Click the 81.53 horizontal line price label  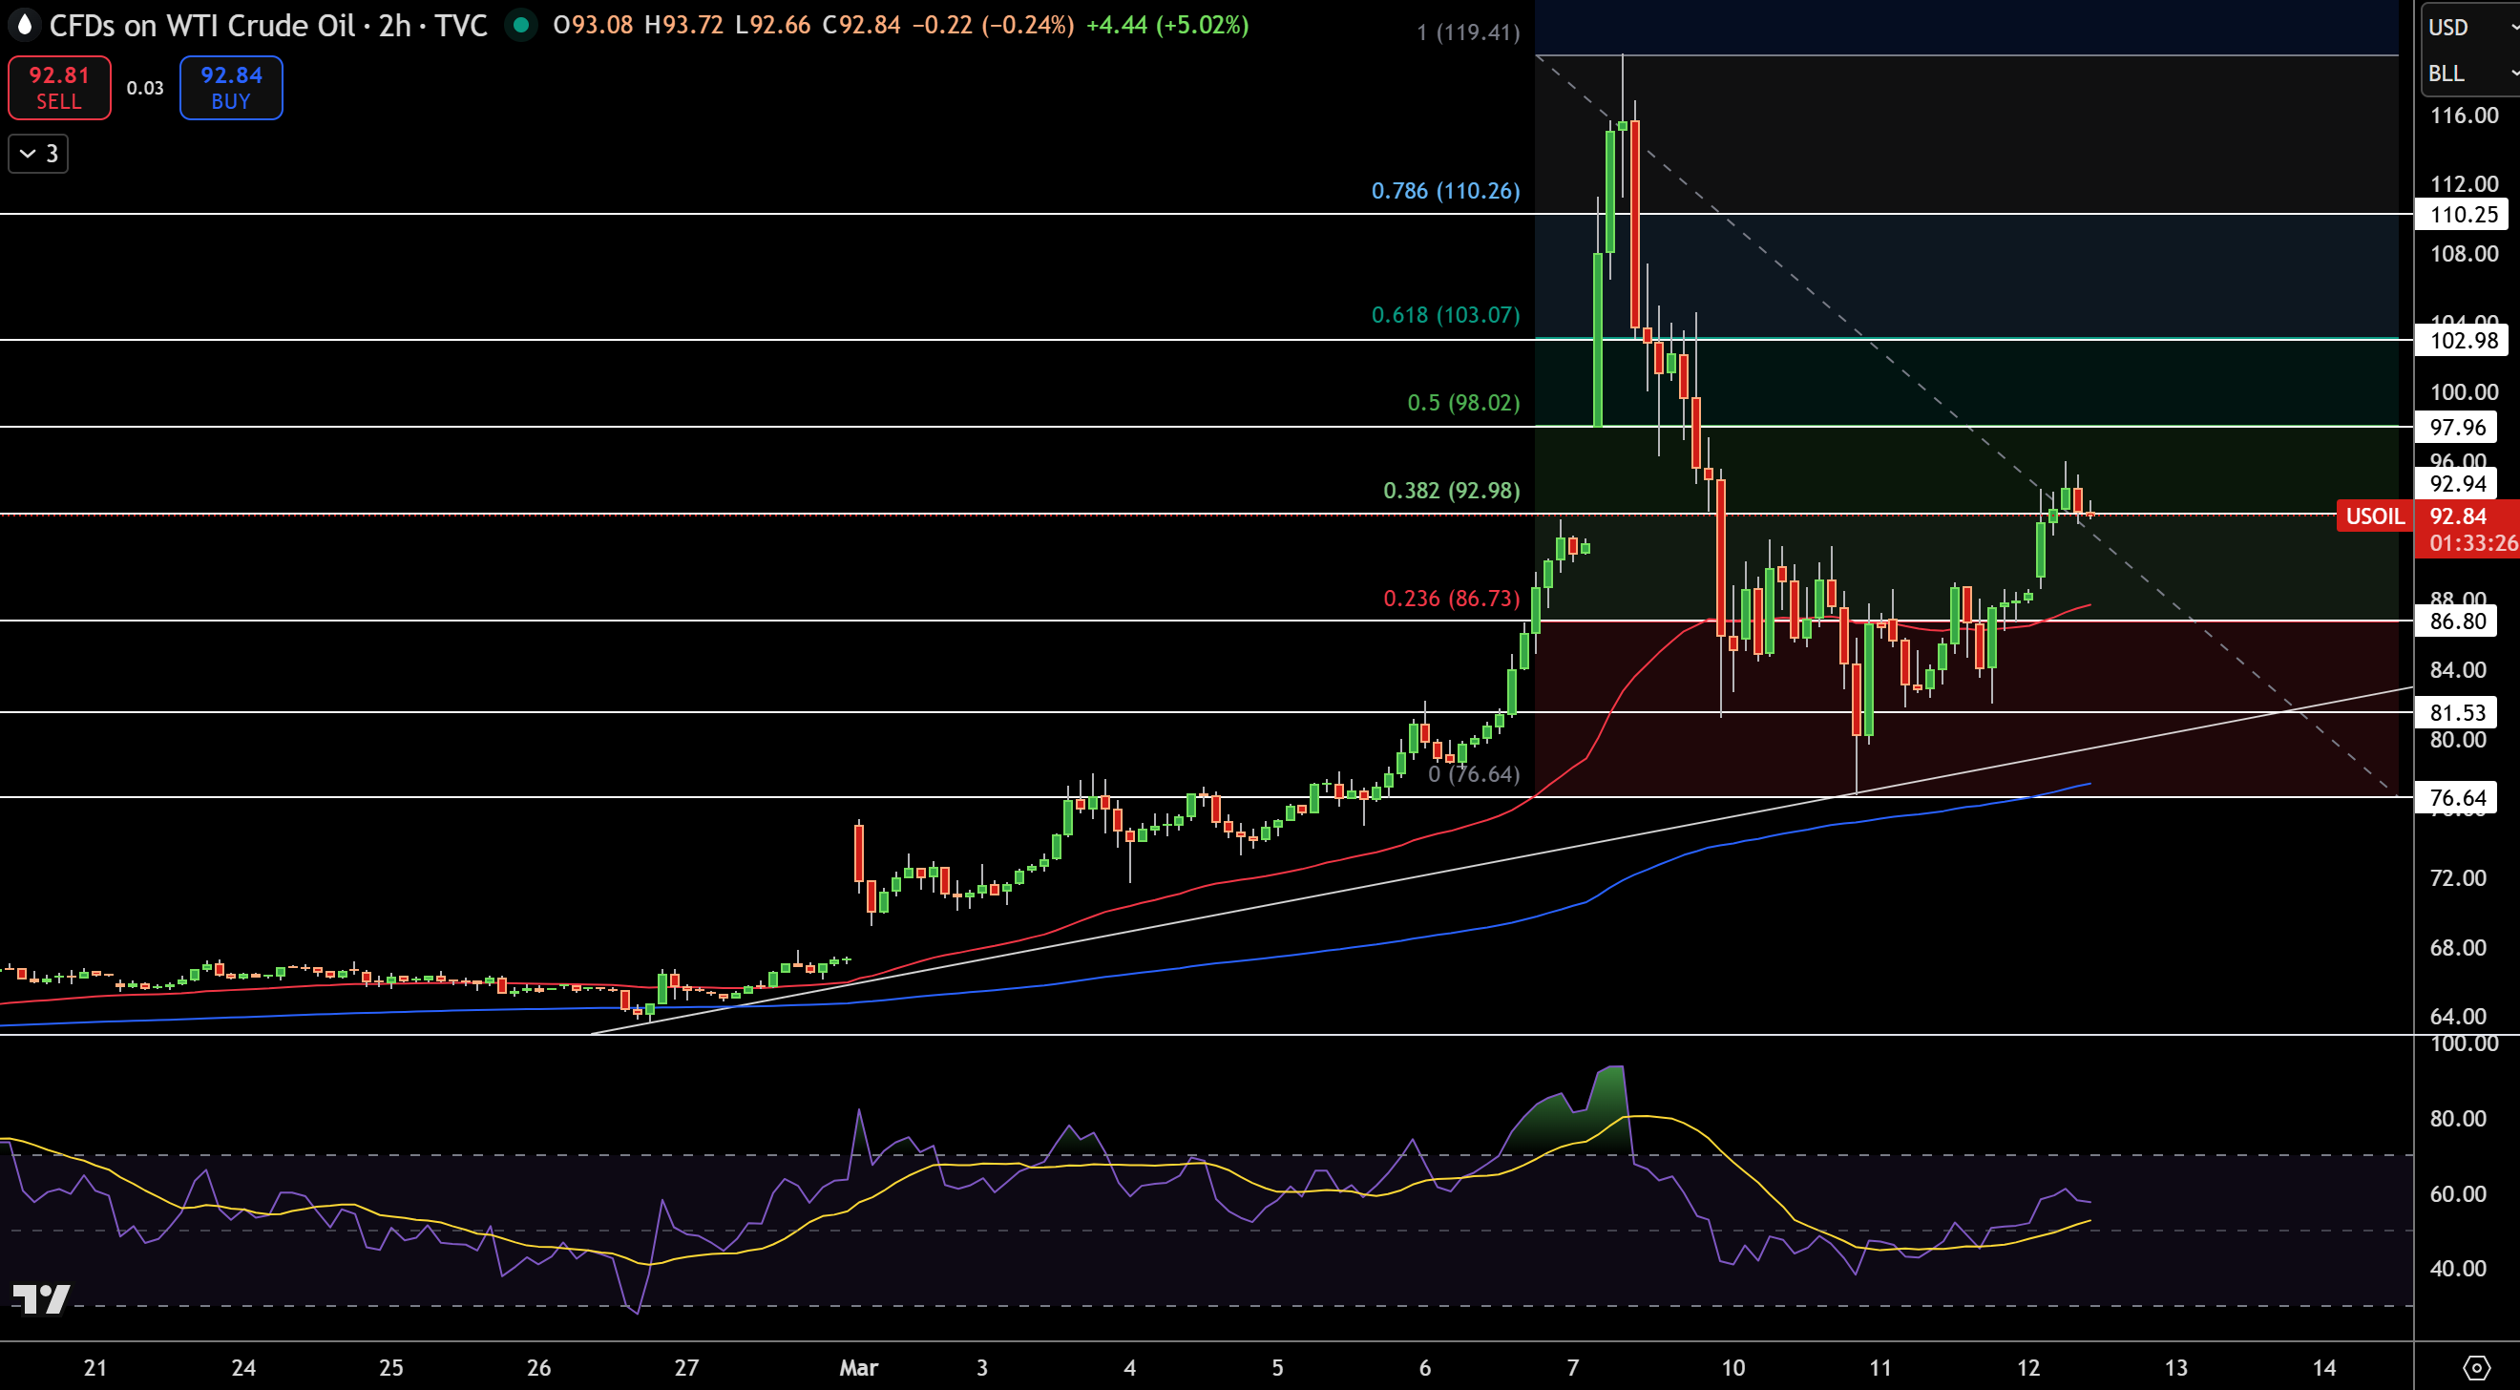pyautogui.click(x=2456, y=712)
